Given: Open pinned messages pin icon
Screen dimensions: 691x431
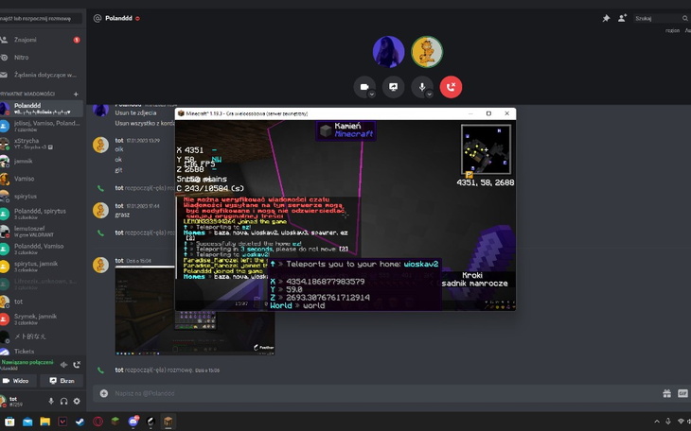Looking at the screenshot, I should coord(606,18).
